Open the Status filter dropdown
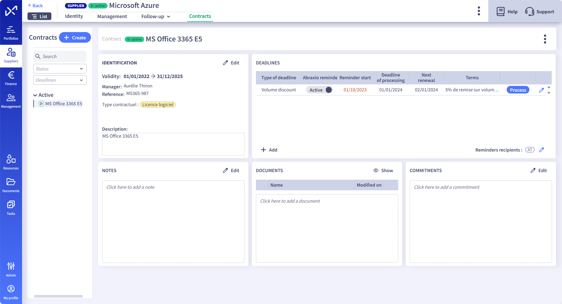This screenshot has height=304, width=562. (x=60, y=69)
